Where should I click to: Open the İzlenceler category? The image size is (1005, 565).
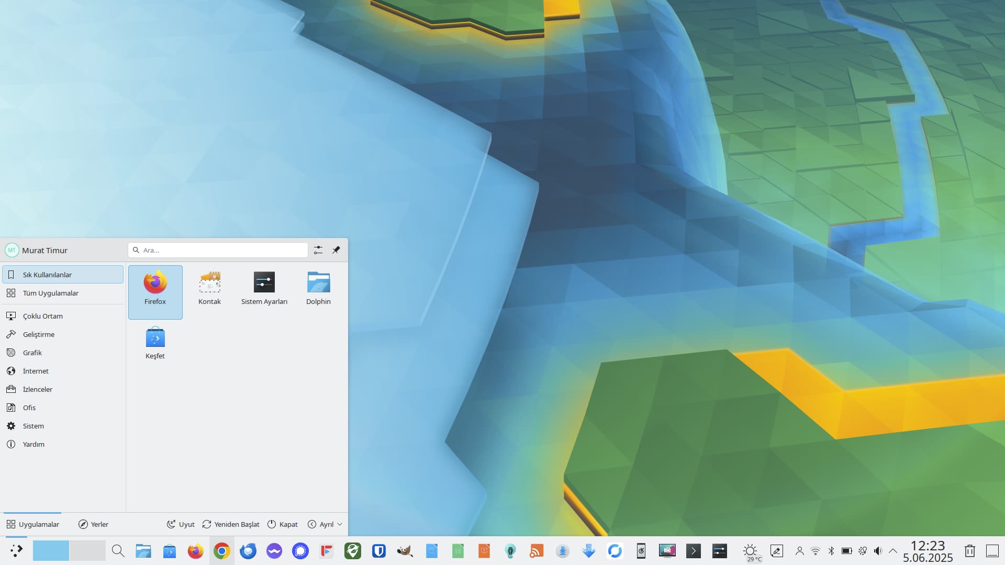pos(63,389)
